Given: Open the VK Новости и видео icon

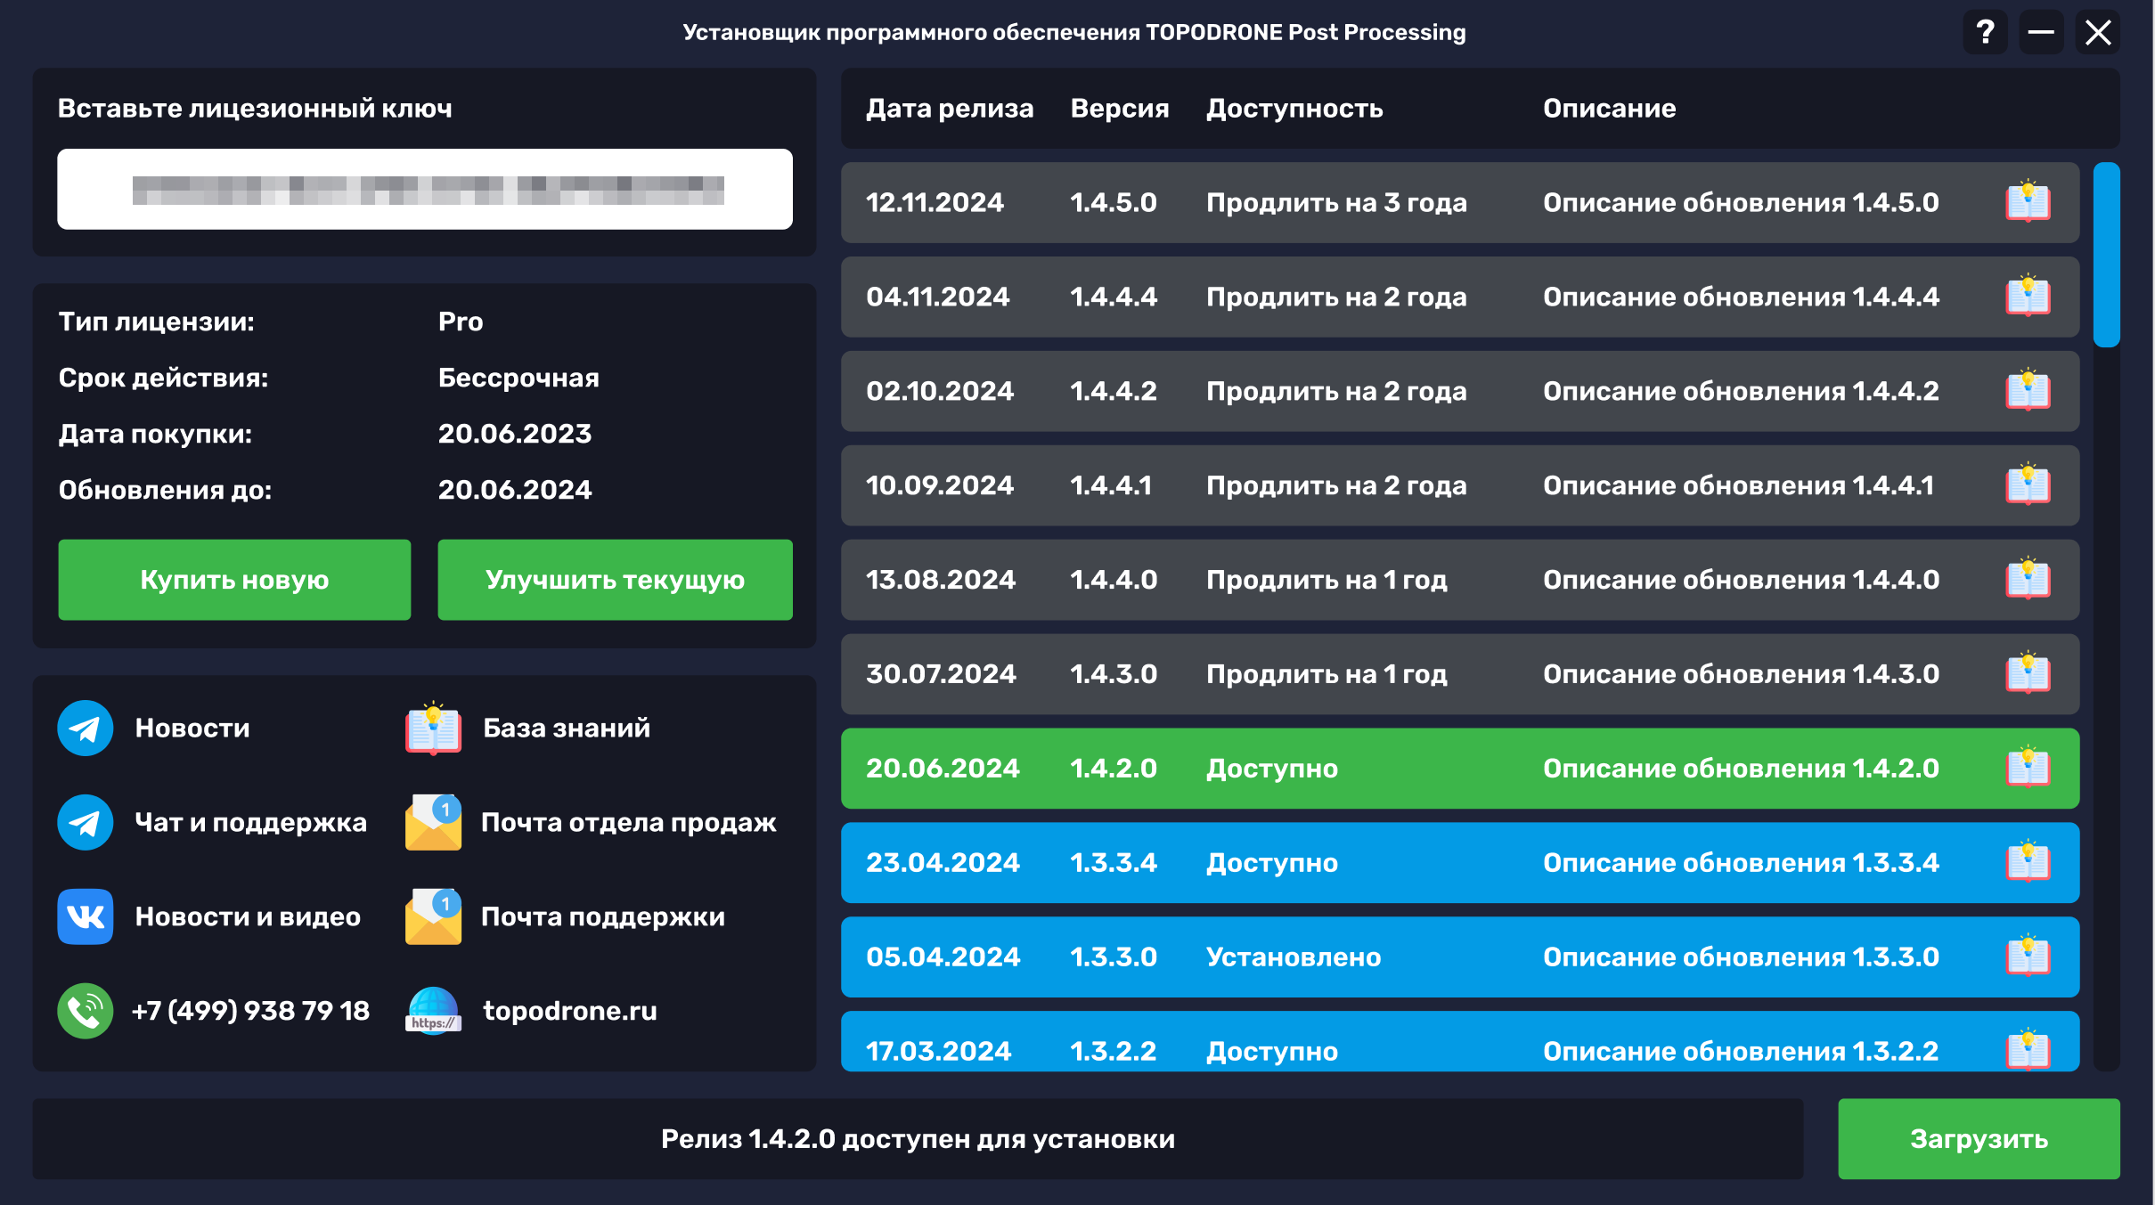Looking at the screenshot, I should [x=86, y=916].
